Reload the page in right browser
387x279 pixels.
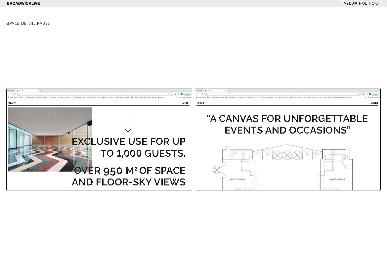click(x=203, y=94)
